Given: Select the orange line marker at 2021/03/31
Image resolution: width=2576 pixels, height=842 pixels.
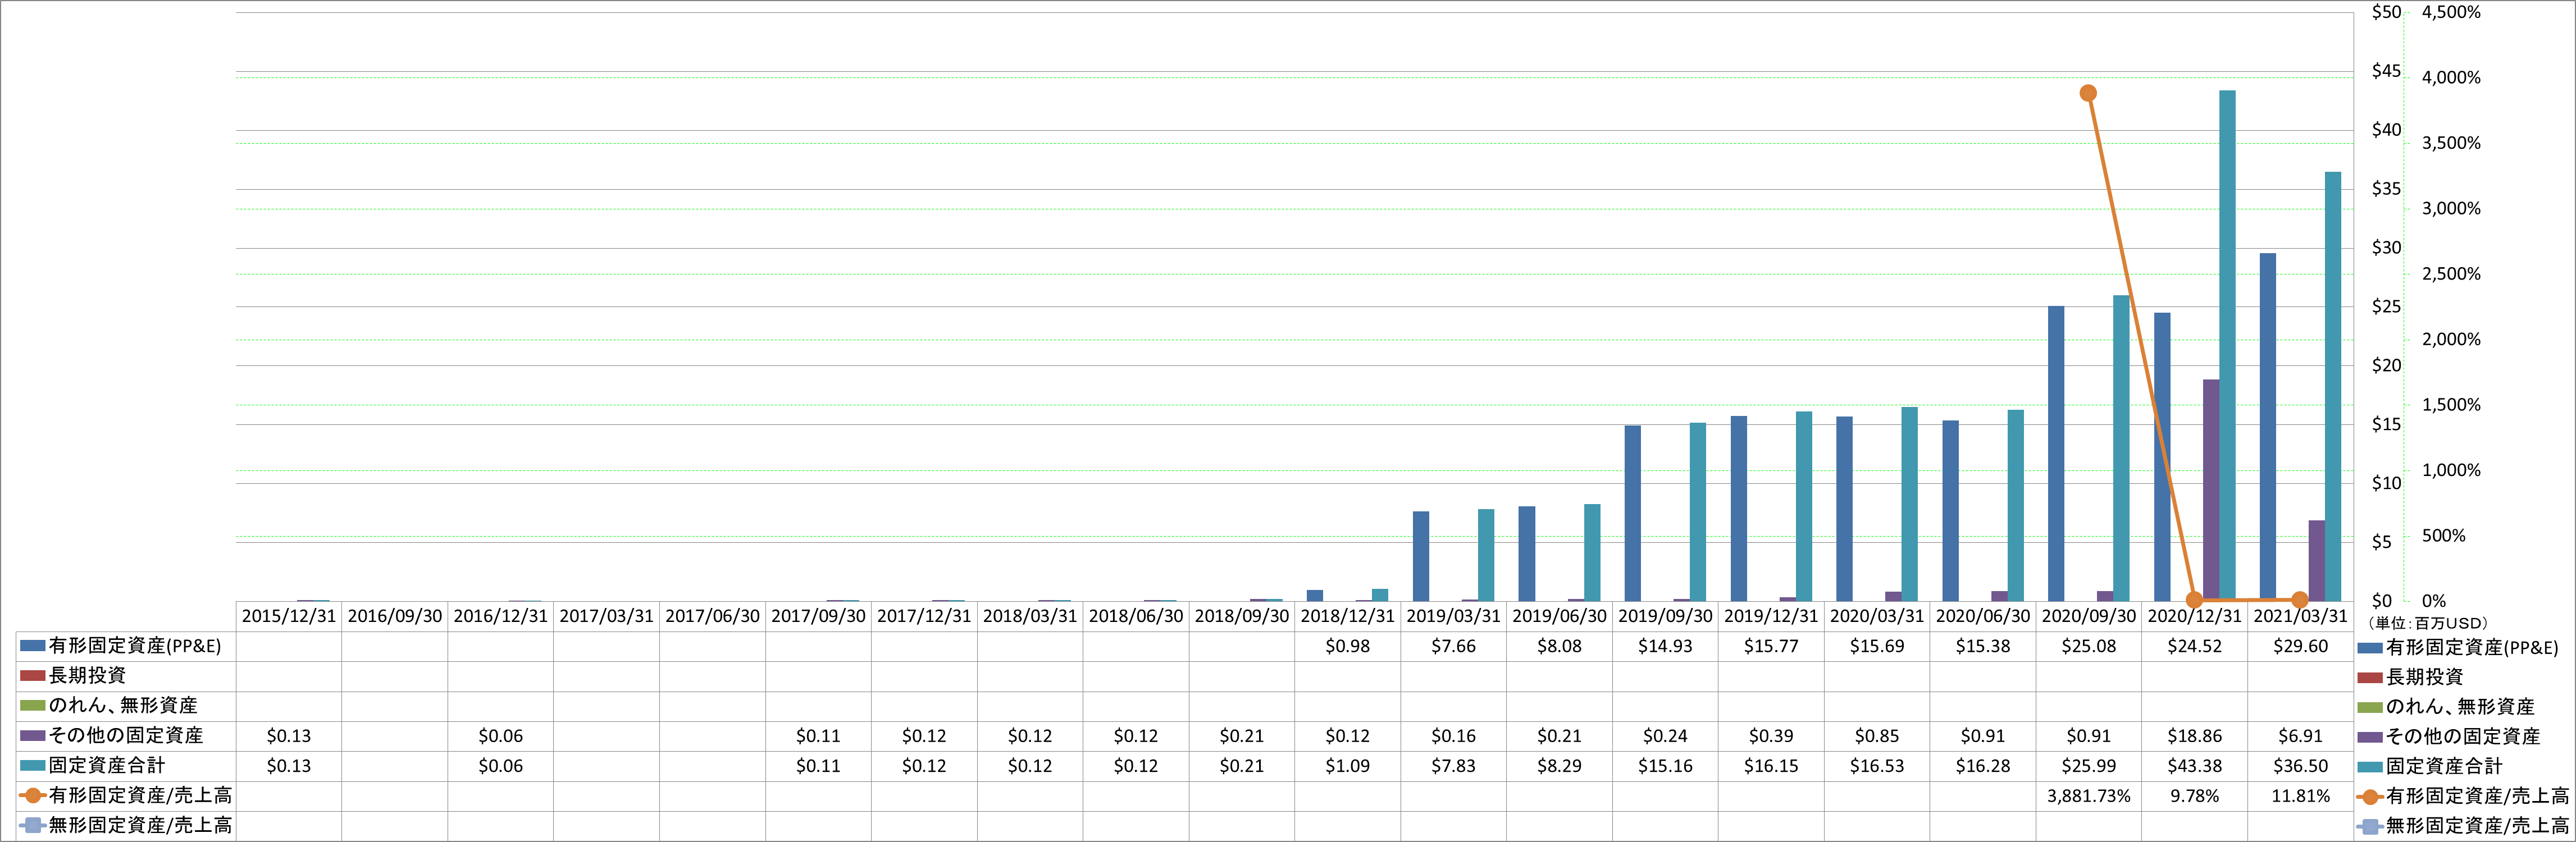Looking at the screenshot, I should click(x=2300, y=600).
